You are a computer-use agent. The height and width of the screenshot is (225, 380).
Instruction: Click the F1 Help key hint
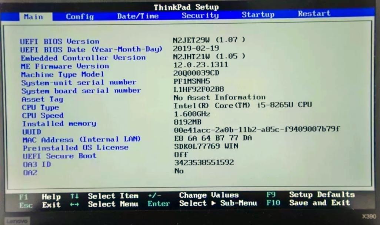(40, 197)
